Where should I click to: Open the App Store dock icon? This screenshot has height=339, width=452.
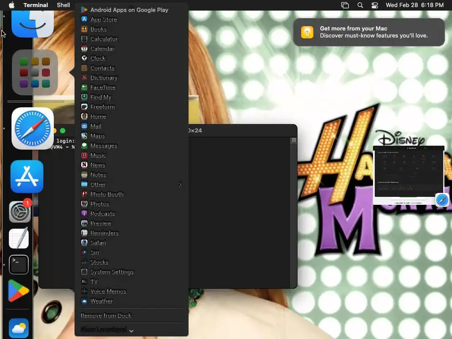coord(27,177)
